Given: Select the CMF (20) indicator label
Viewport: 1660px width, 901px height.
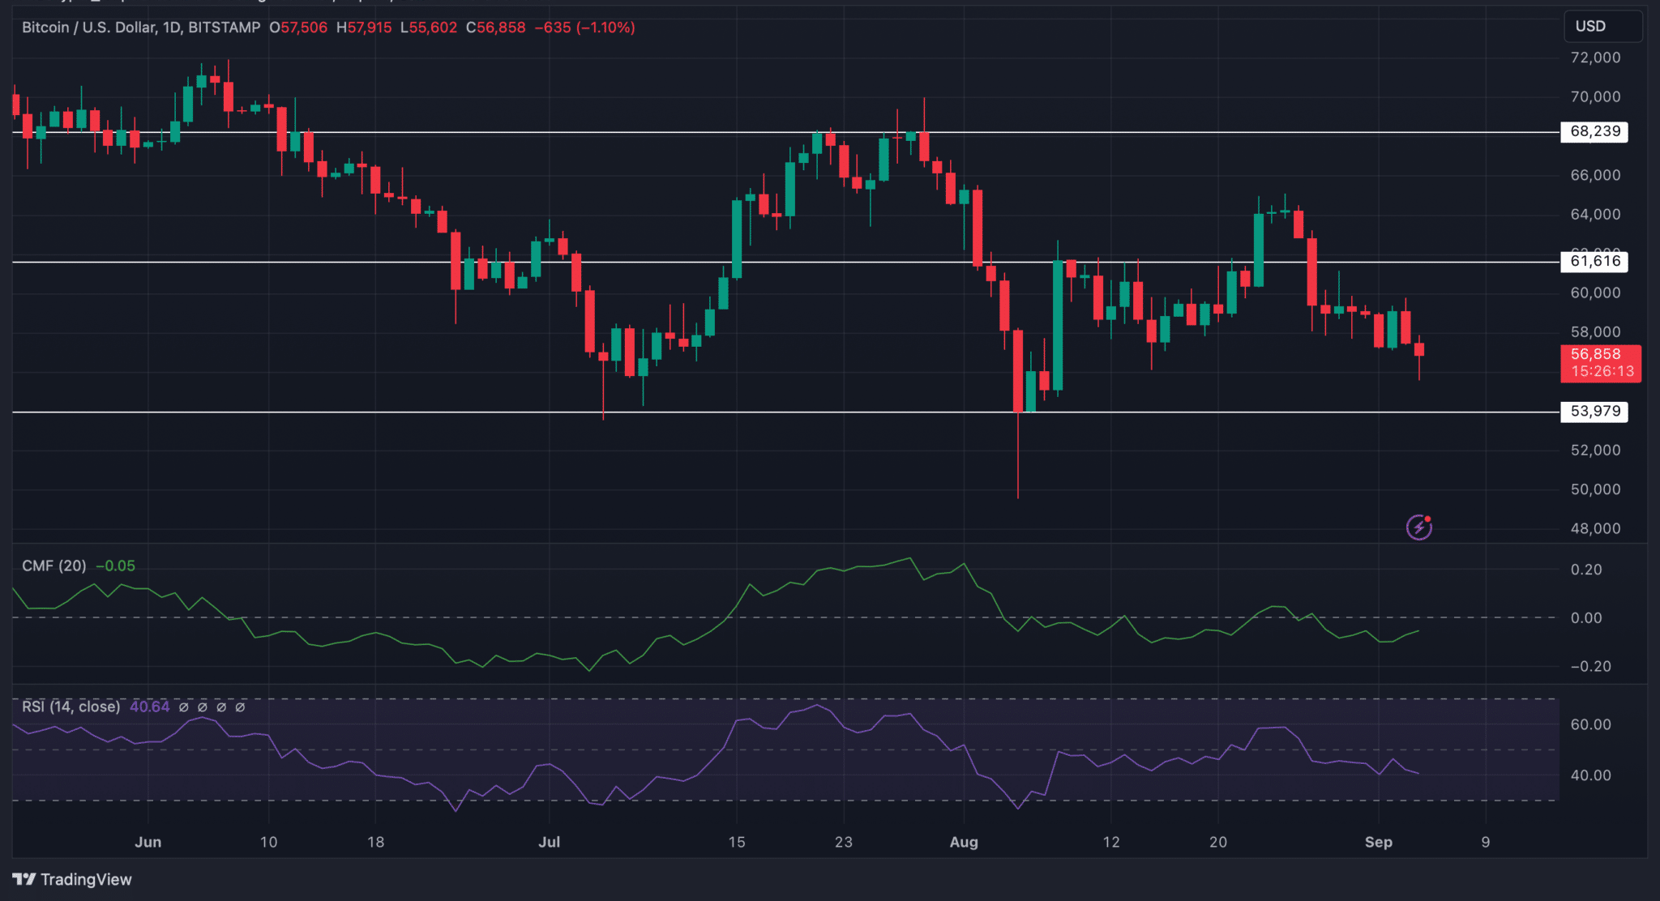Looking at the screenshot, I should point(53,566).
